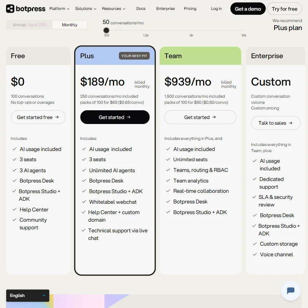Screen dimensions: 308x308
Task: Click Get started free on Free plan
Action: [38, 117]
